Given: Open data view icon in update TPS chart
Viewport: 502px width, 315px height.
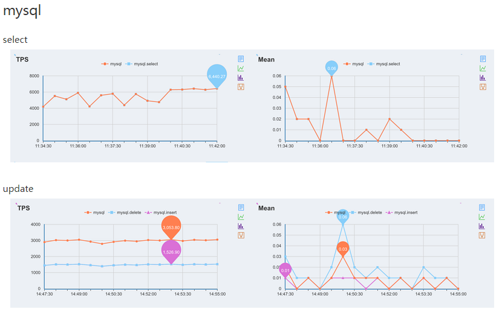Looking at the screenshot, I should (241, 208).
